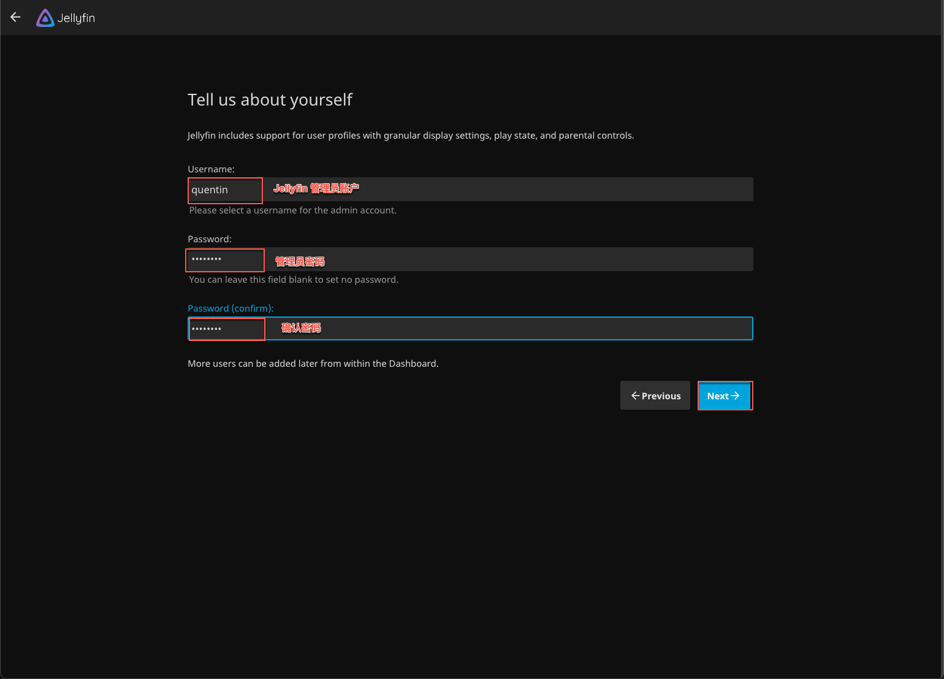Focus the Password field
The image size is (944, 679).
click(224, 259)
